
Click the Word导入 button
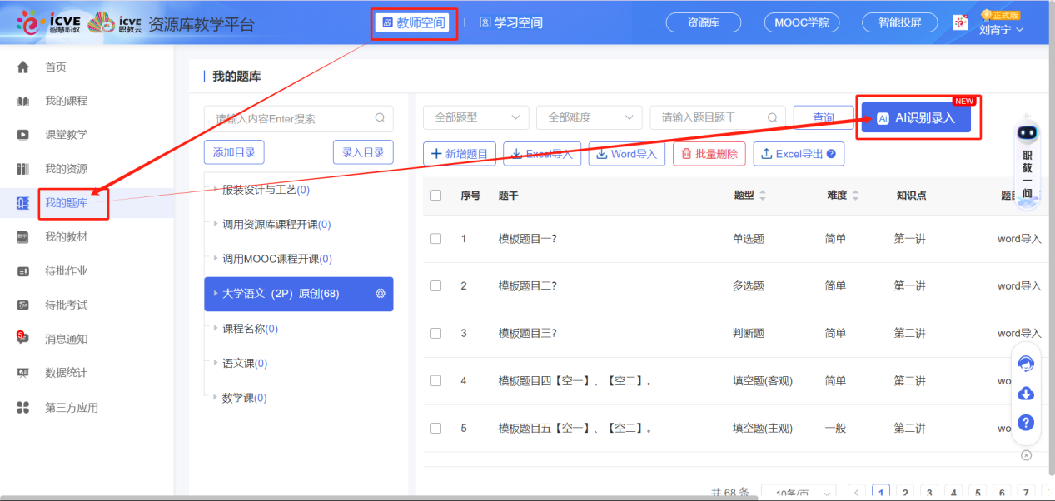tap(626, 153)
